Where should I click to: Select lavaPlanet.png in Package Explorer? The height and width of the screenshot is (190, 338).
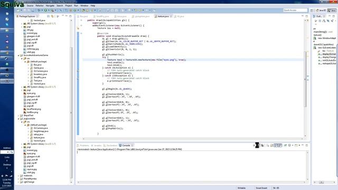34,109
